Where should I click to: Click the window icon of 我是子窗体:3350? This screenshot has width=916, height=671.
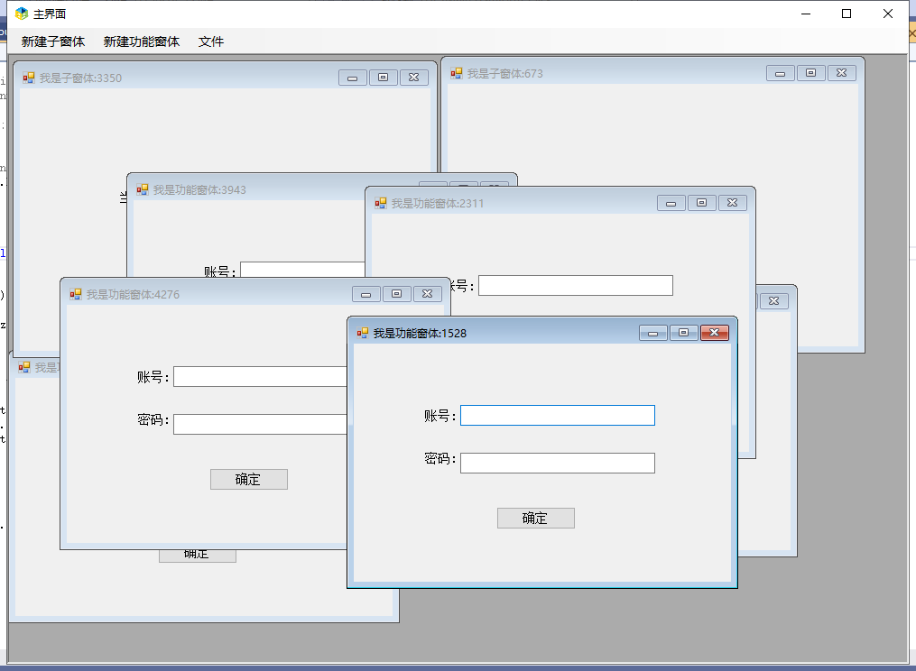pos(29,78)
